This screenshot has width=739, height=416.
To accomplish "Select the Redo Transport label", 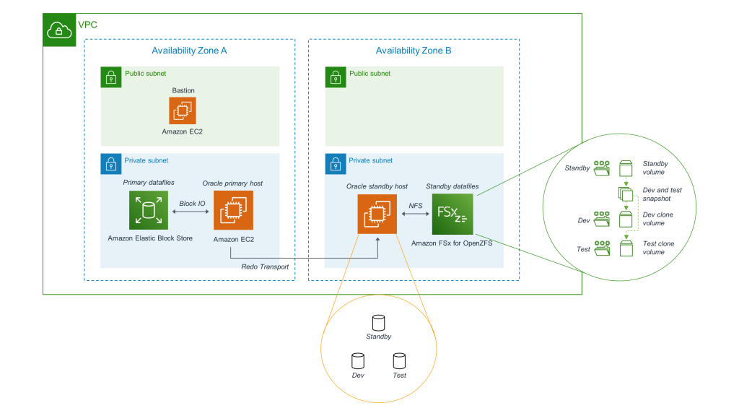I will click(266, 266).
